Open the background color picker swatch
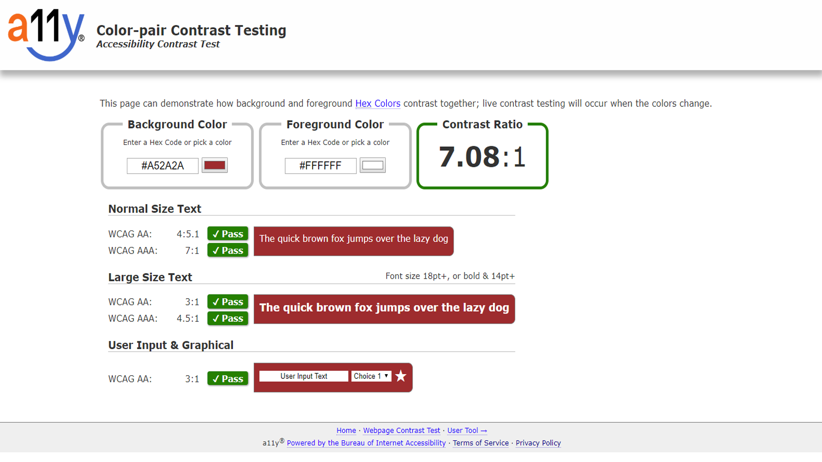 [215, 165]
